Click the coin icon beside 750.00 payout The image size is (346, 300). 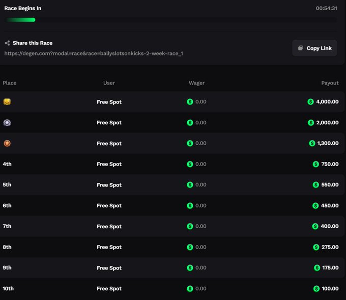point(316,164)
